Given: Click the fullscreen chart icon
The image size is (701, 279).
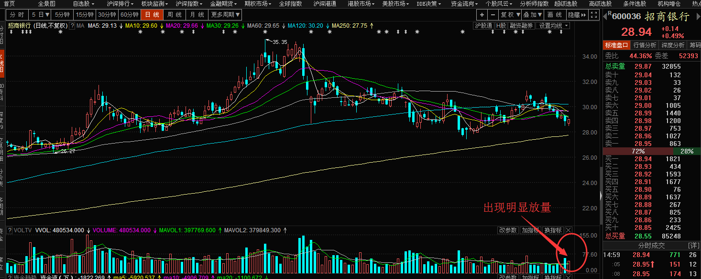Looking at the screenshot, I should 594,15.
